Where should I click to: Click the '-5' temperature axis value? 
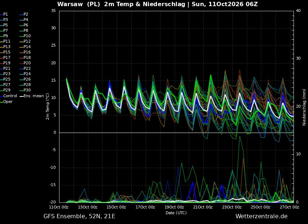tap(54, 150)
